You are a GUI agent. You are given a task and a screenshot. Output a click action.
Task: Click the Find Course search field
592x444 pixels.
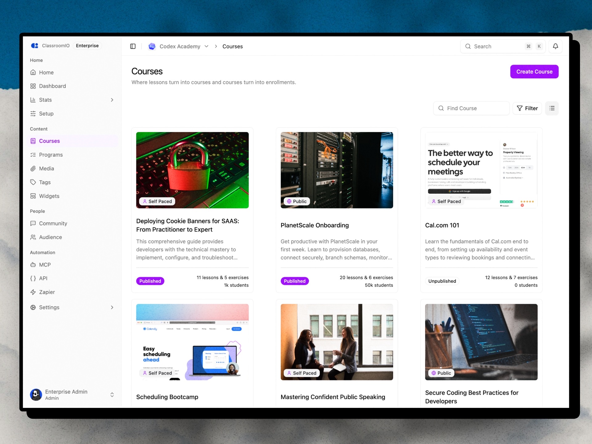coord(471,108)
